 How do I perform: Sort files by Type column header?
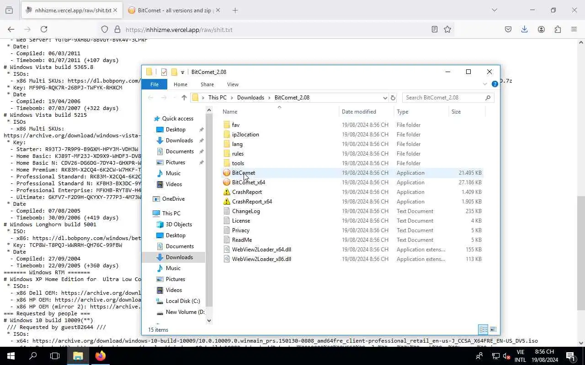421,112
